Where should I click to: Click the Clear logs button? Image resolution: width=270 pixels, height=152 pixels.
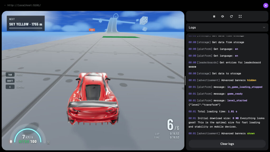[227, 144]
